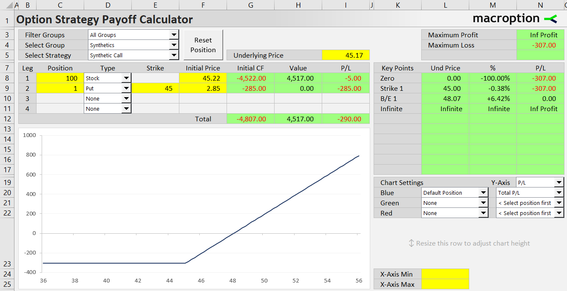Viewport: 567px width, 291px height.
Task: Select row 12 header
Action: (x=7, y=119)
